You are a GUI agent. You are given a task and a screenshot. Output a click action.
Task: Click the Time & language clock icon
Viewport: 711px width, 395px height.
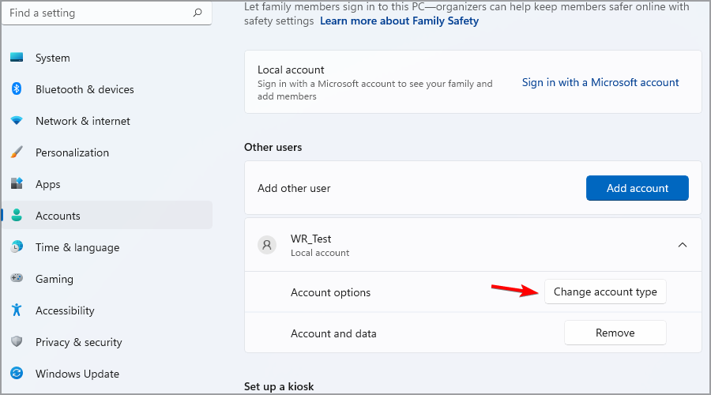tap(17, 247)
